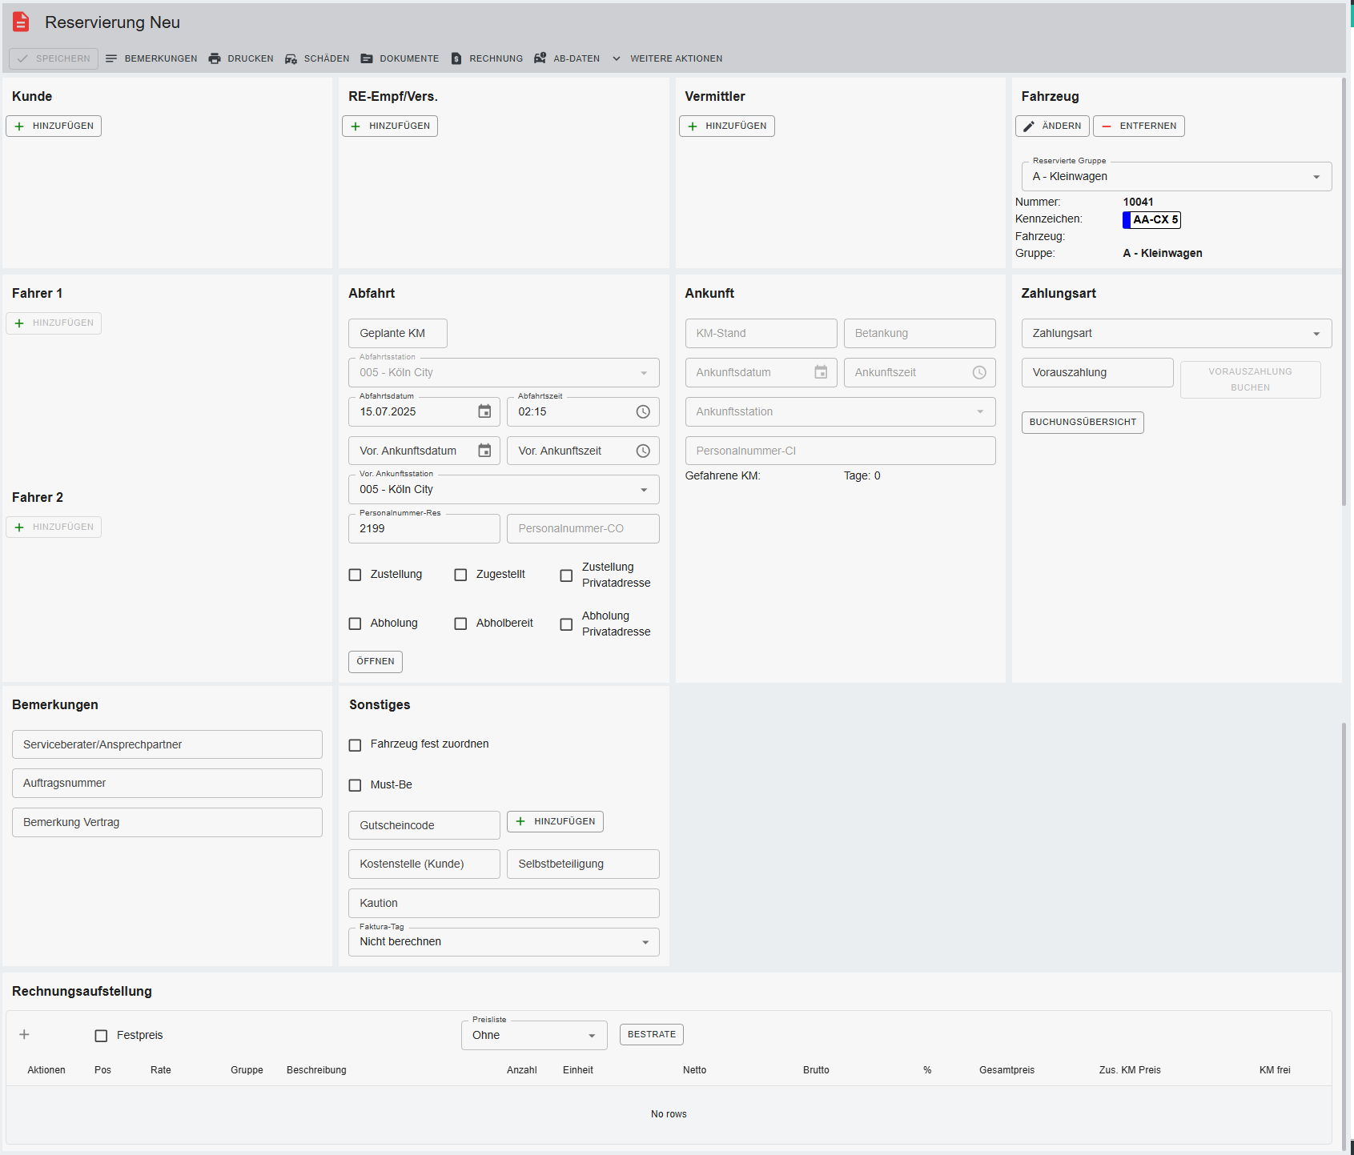Enable the Zustellung checkbox

[x=356, y=575]
